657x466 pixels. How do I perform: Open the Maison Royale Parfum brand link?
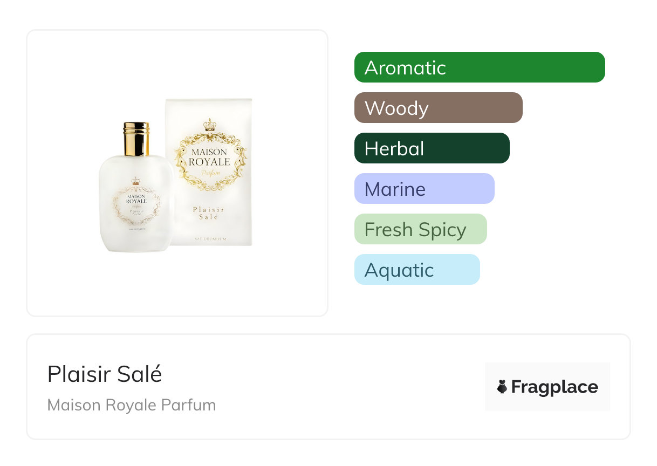132,405
